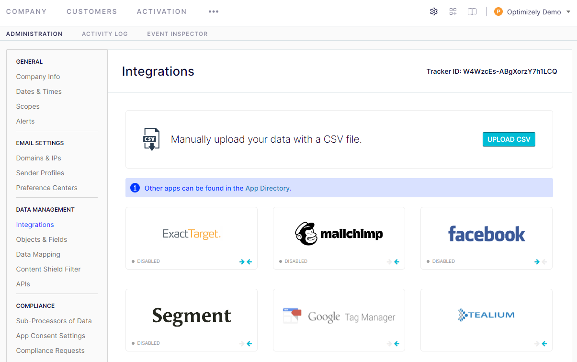Open the Tealium integration logo
The height and width of the screenshot is (362, 577).
(x=486, y=315)
